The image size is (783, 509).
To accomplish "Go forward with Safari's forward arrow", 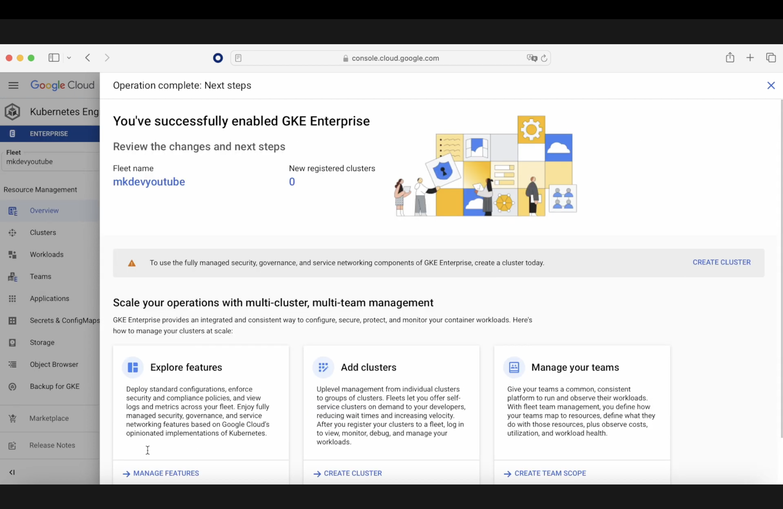I will coord(107,58).
